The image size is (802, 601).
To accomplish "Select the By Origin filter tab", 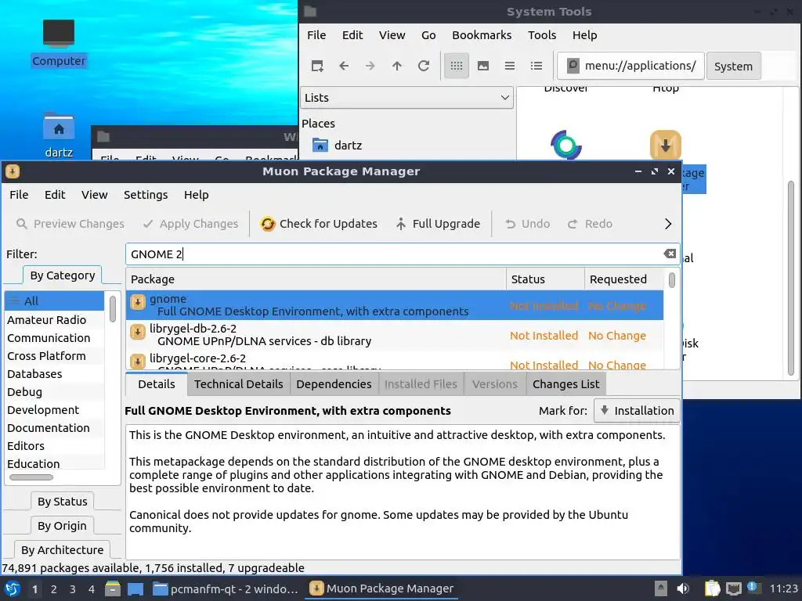I will [x=63, y=525].
